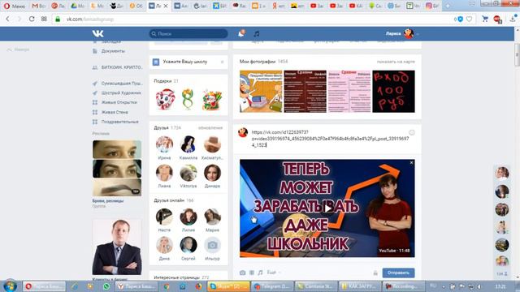
Task: Click the browser Back arrow
Action: coord(7,19)
